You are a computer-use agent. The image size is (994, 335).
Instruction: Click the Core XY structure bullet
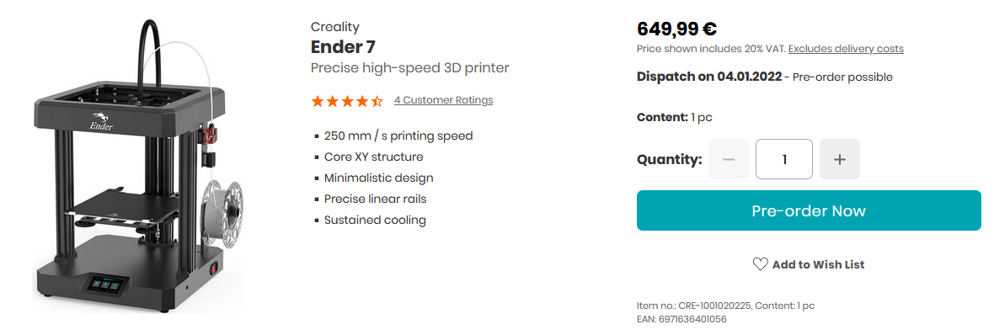(x=373, y=157)
